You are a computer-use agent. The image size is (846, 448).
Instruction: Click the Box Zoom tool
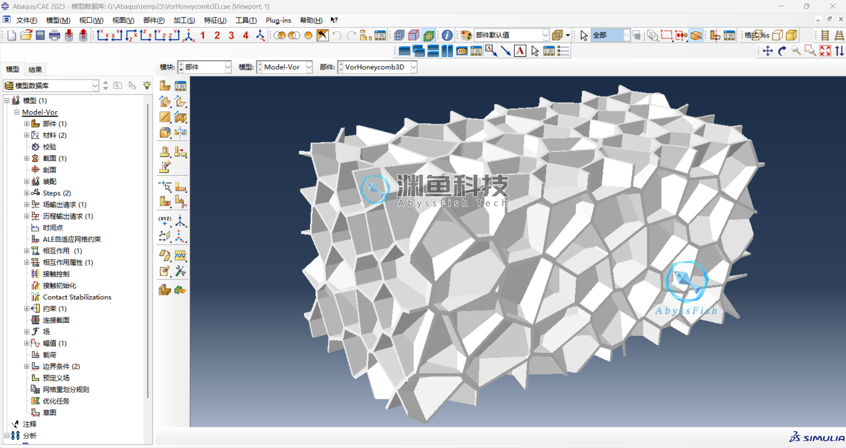[x=811, y=51]
